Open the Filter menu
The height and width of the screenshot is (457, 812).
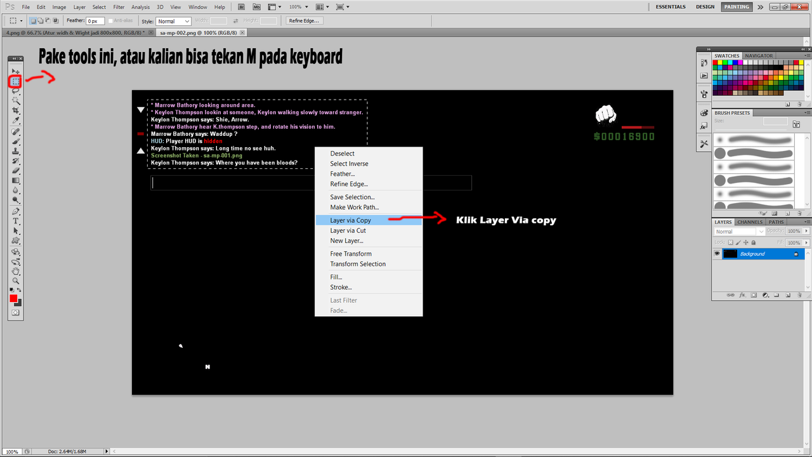click(x=119, y=7)
